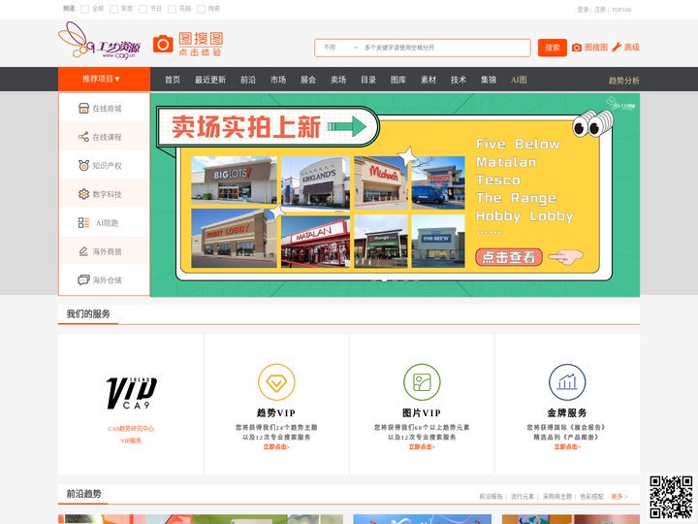Open the 素材 nav item

click(428, 80)
